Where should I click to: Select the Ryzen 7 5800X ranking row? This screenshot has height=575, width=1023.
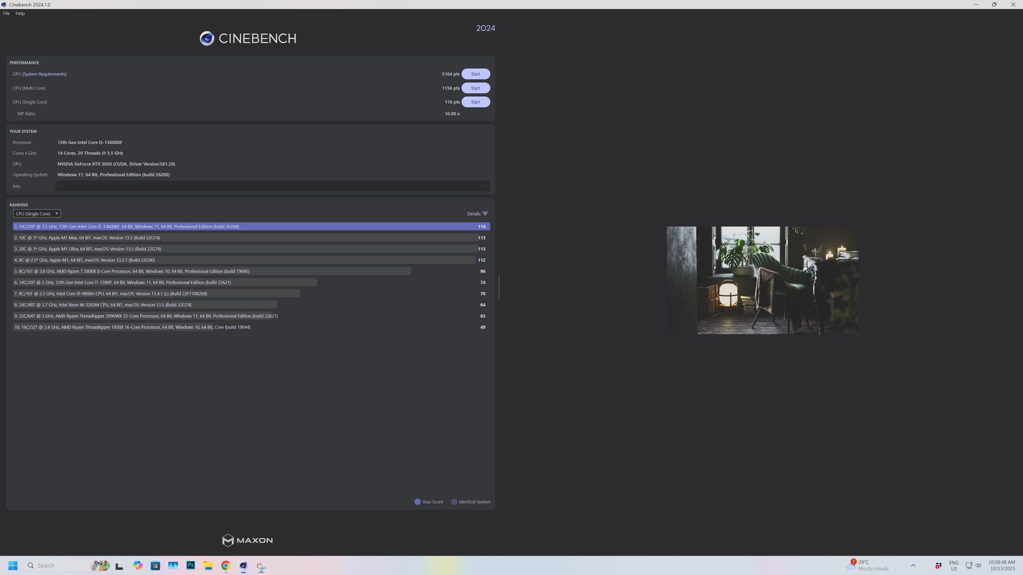251,271
